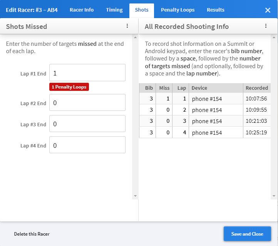Click scroll-up arrow in Recorded Shooting panel
278x246 pixels.
(x=273, y=38)
